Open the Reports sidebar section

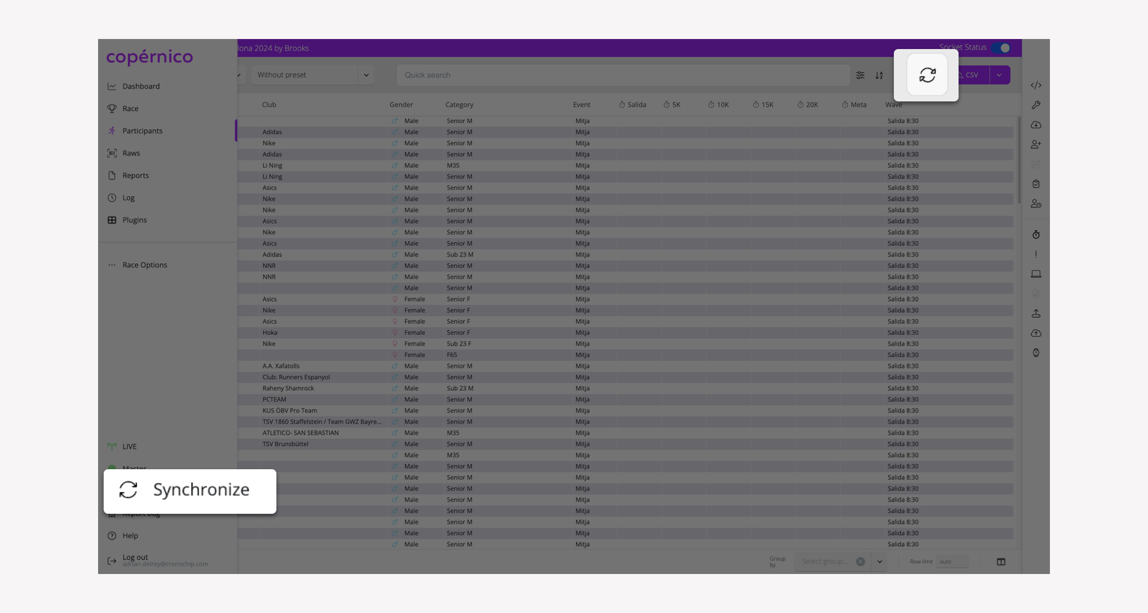point(135,176)
